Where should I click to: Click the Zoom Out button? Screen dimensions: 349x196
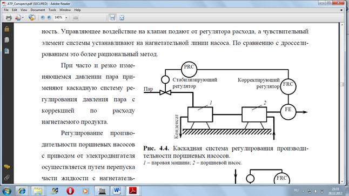pyautogui.click(x=43, y=18)
